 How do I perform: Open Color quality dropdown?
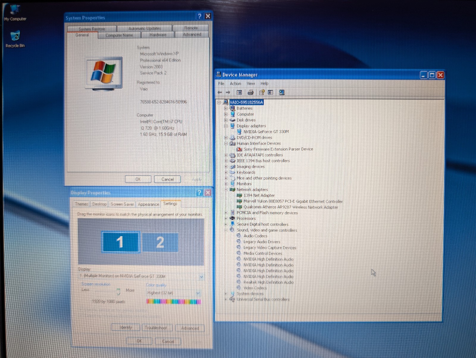(x=198, y=293)
